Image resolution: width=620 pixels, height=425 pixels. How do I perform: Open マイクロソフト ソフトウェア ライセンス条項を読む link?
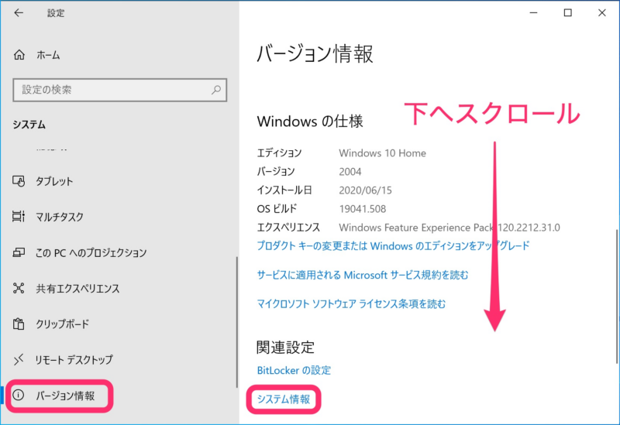pyautogui.click(x=351, y=303)
